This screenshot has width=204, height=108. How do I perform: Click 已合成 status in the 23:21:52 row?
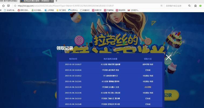[148, 99]
